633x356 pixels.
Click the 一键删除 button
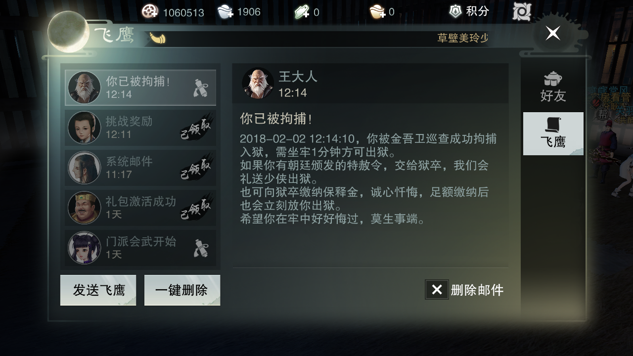pyautogui.click(x=182, y=290)
